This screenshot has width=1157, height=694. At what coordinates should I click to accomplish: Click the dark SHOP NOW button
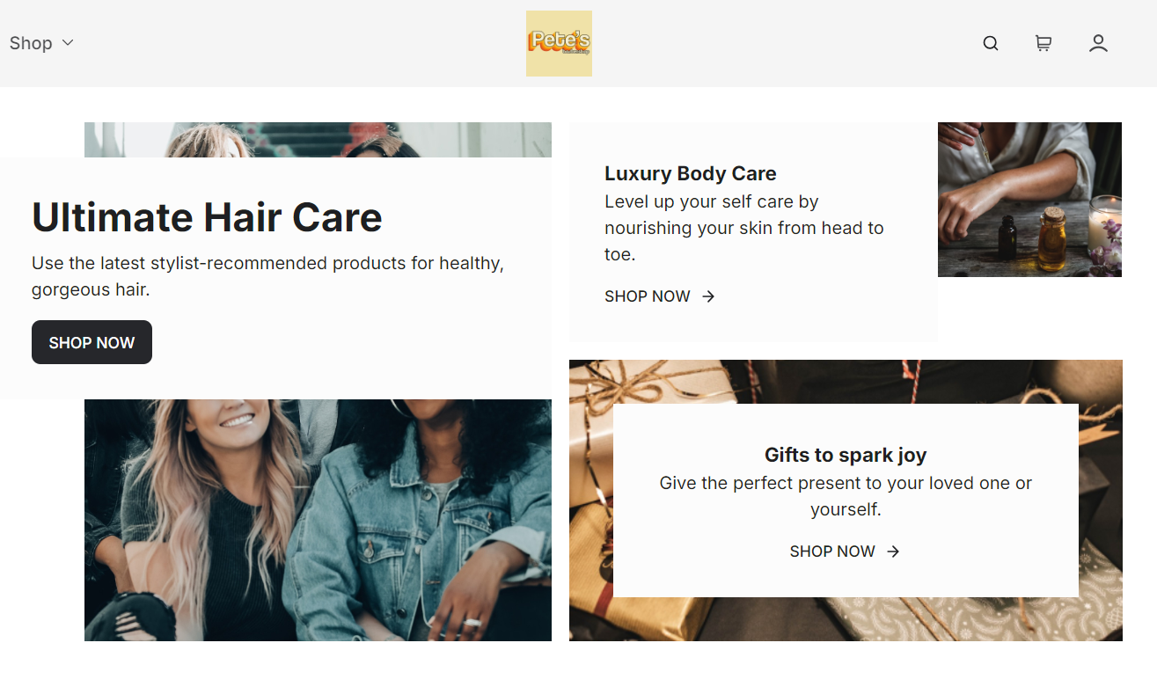[92, 342]
